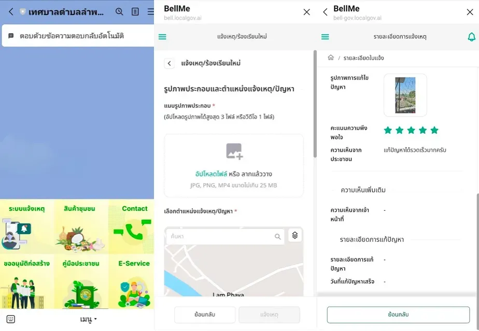Close the middle BellMe panel

306,12
